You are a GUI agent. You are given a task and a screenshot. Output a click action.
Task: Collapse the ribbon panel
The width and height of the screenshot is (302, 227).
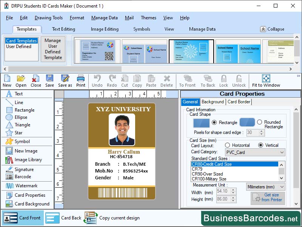(x=271, y=29)
